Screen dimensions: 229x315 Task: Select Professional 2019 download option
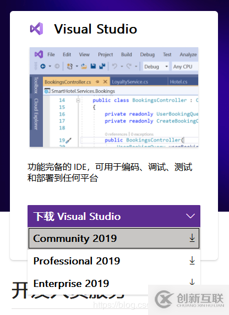[x=114, y=261]
